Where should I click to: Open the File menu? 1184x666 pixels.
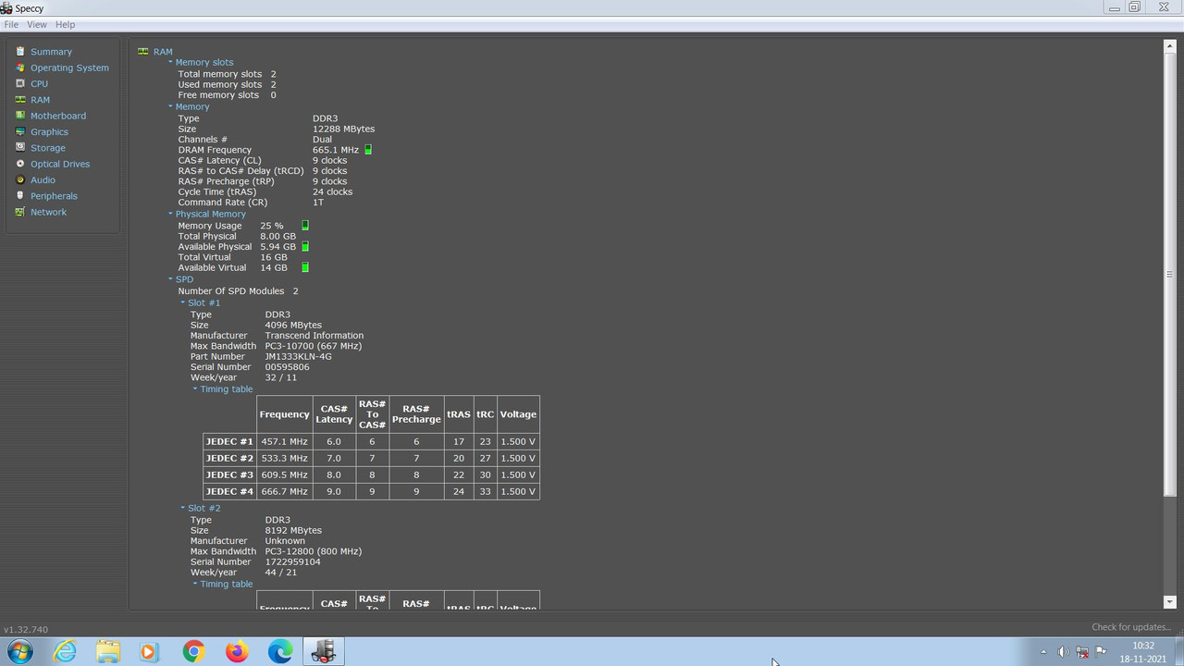coord(11,25)
